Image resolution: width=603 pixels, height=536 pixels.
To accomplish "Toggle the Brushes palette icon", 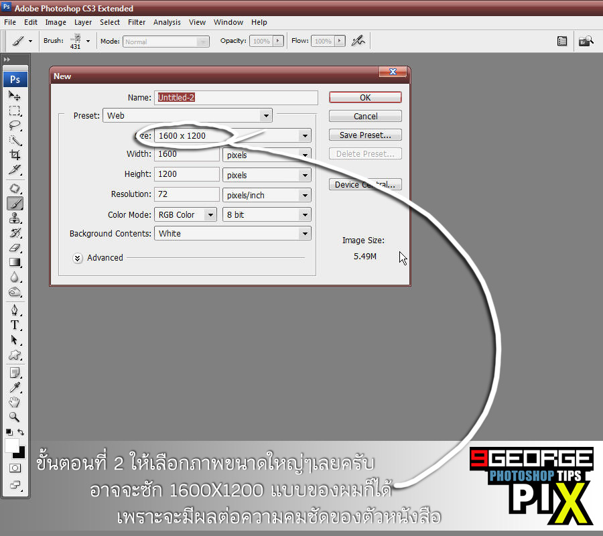I will [562, 41].
